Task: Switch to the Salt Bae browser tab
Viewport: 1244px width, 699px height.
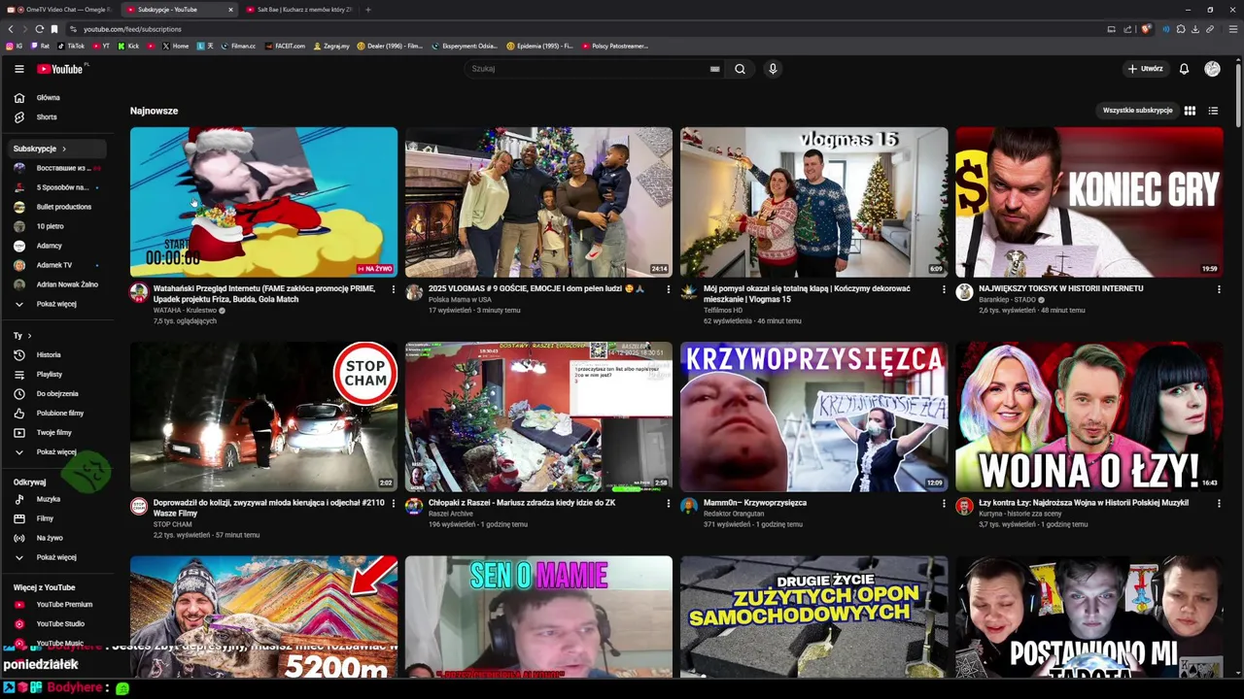Action: 299,10
